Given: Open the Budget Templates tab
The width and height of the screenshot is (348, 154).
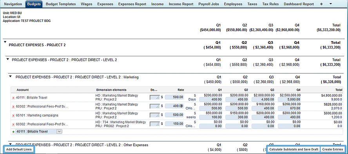Looking at the screenshot, I should pyautogui.click(x=61, y=4).
